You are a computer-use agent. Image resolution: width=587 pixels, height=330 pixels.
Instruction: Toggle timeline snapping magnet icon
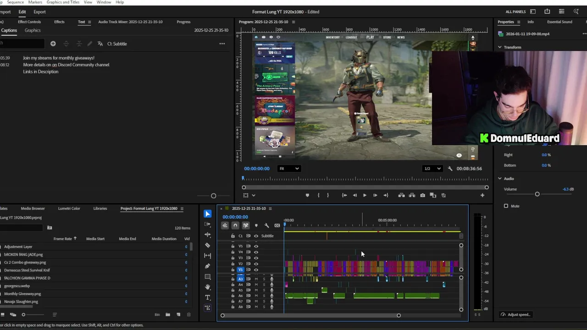(235, 225)
